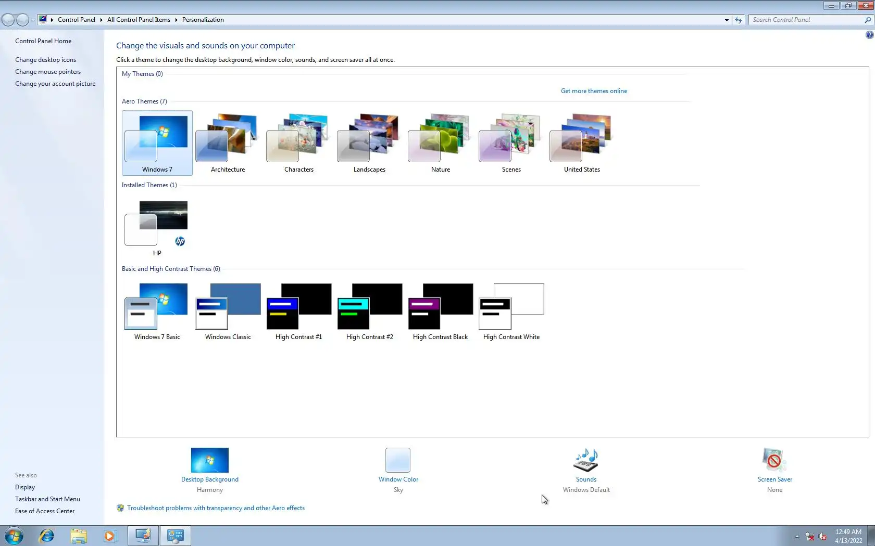Choose the Windows 7 Basic theme
Screen dimensions: 875x546
coord(157,311)
